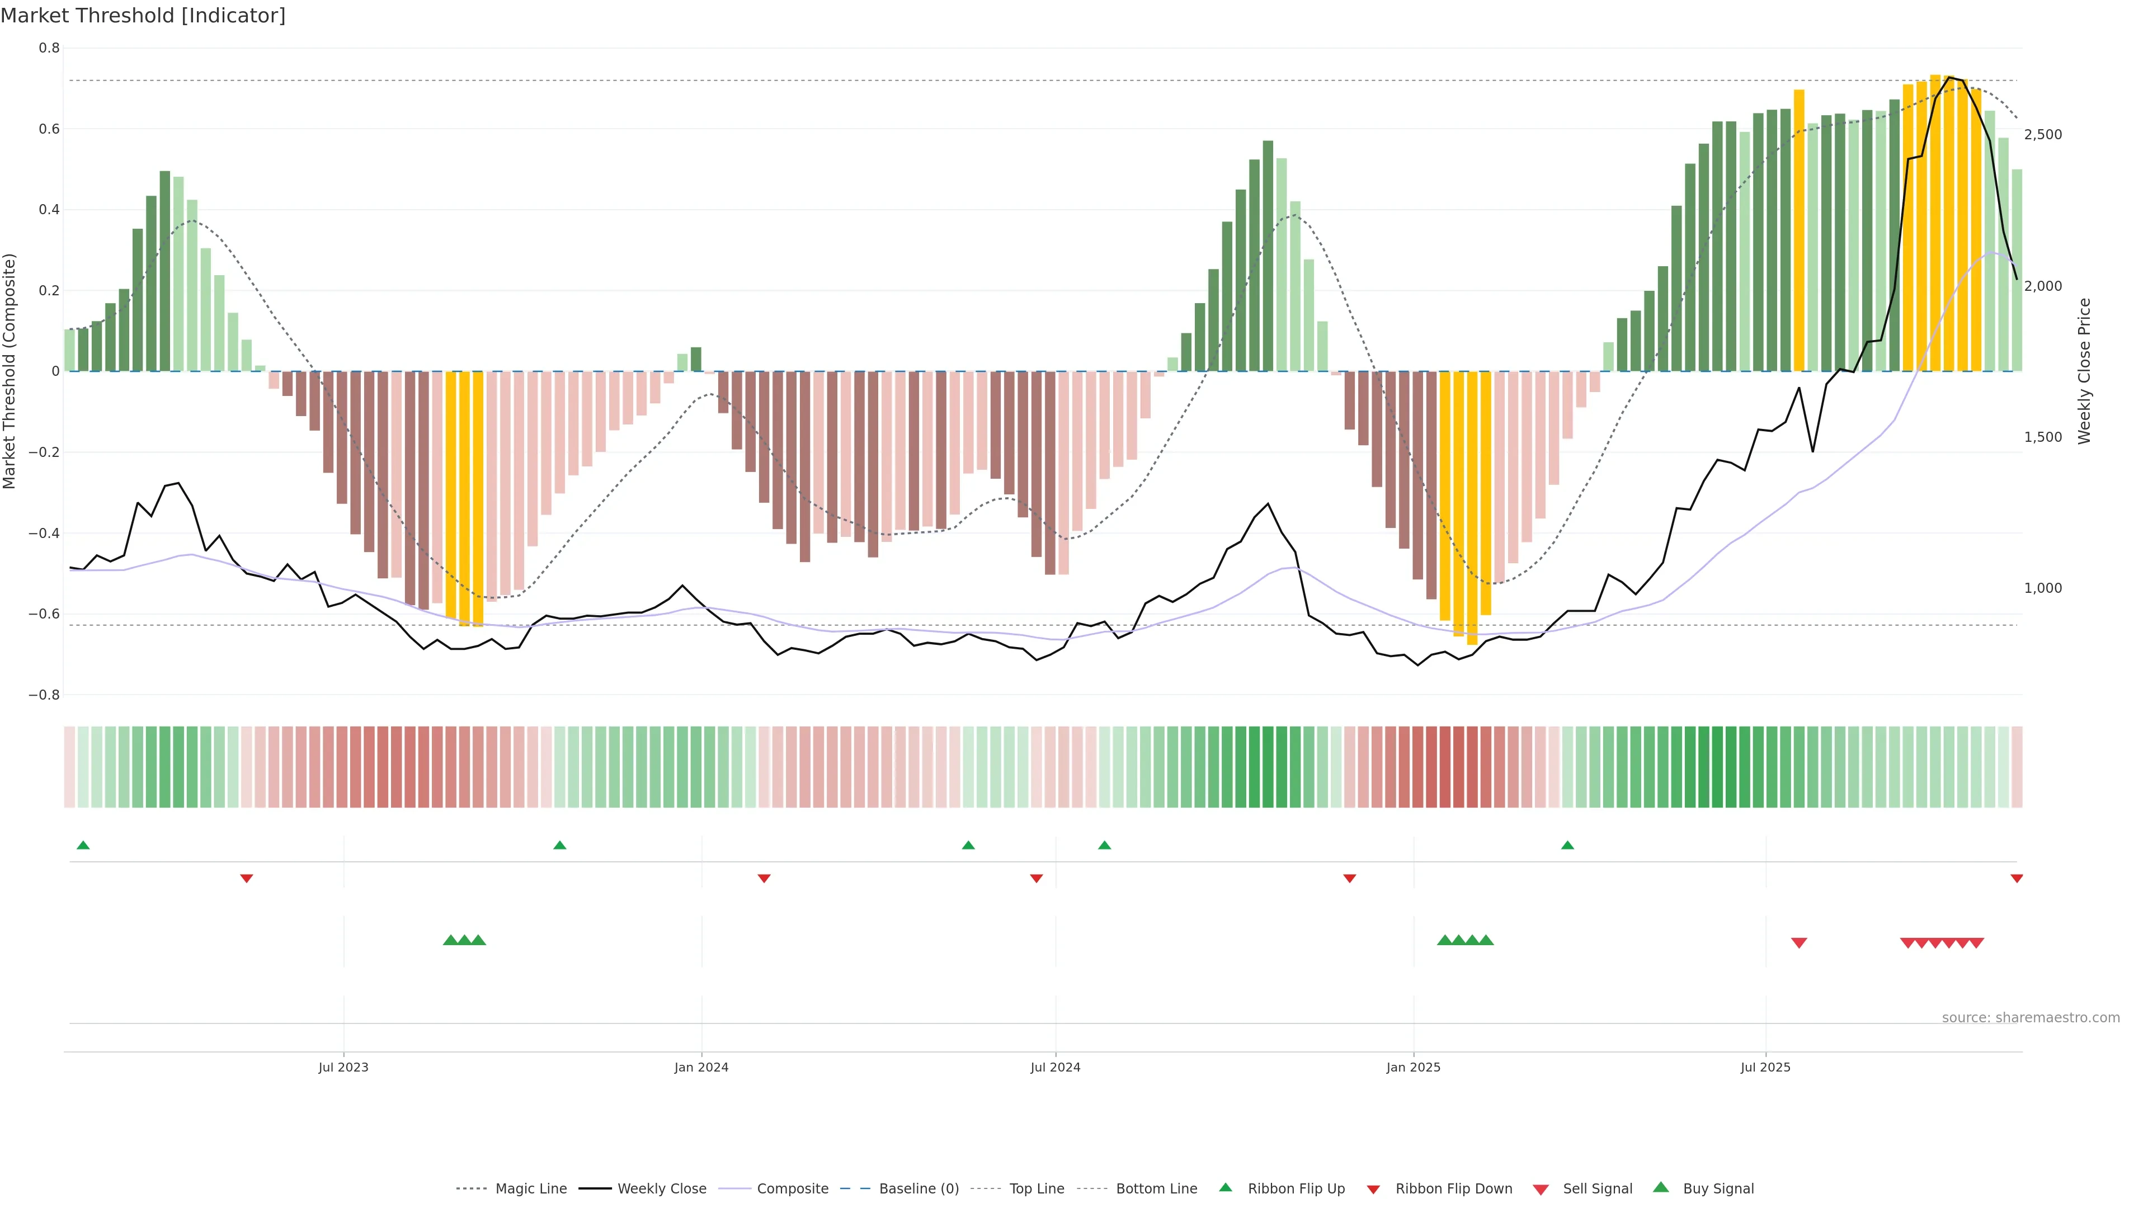
Task: Click the Buy Signal legend icon
Action: [x=1661, y=1187]
